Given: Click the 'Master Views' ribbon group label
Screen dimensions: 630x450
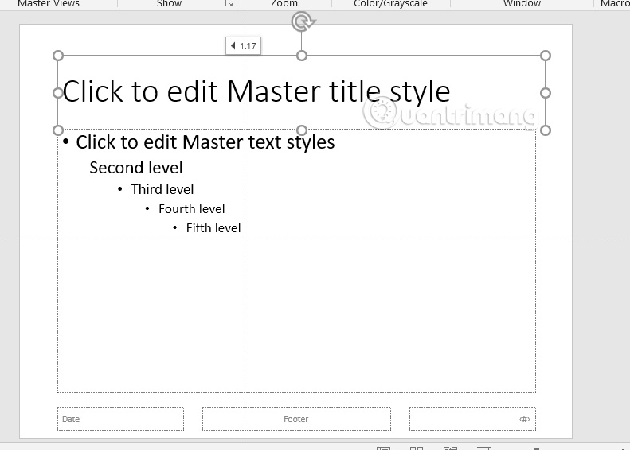Looking at the screenshot, I should (49, 4).
